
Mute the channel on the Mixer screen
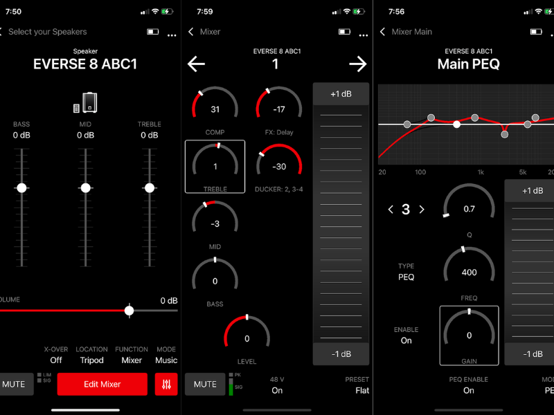click(205, 384)
